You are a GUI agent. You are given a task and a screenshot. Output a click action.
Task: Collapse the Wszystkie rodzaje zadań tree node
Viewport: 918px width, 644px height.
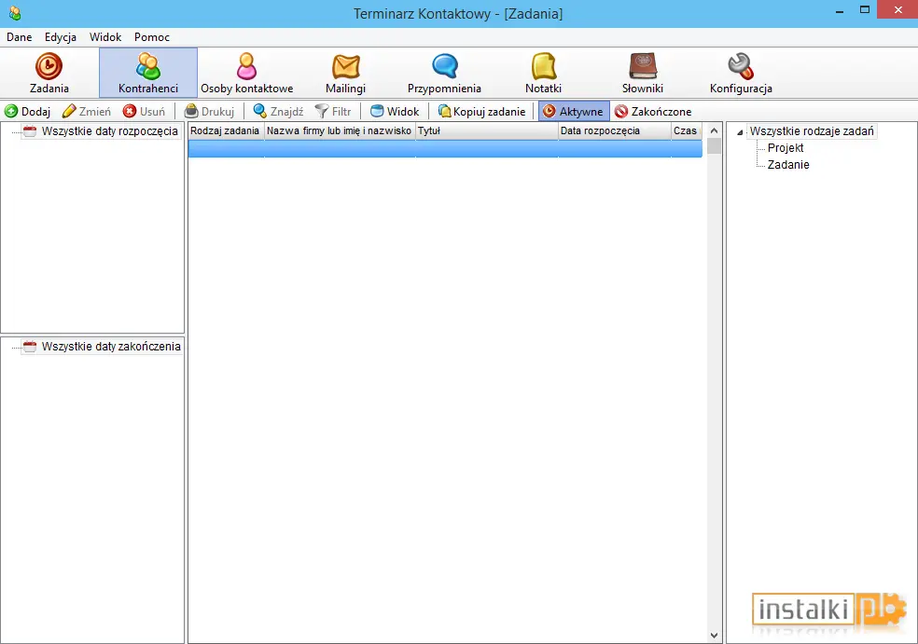pos(740,132)
